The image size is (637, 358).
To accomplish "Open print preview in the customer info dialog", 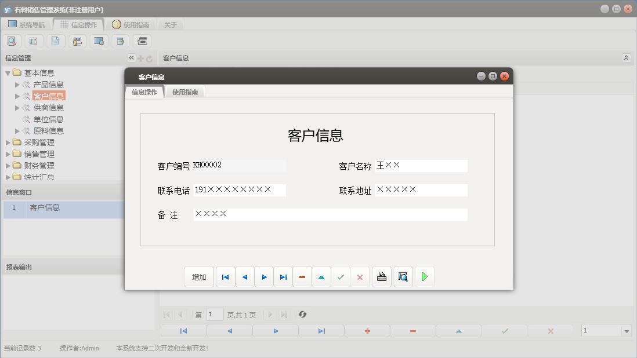I will tap(403, 276).
